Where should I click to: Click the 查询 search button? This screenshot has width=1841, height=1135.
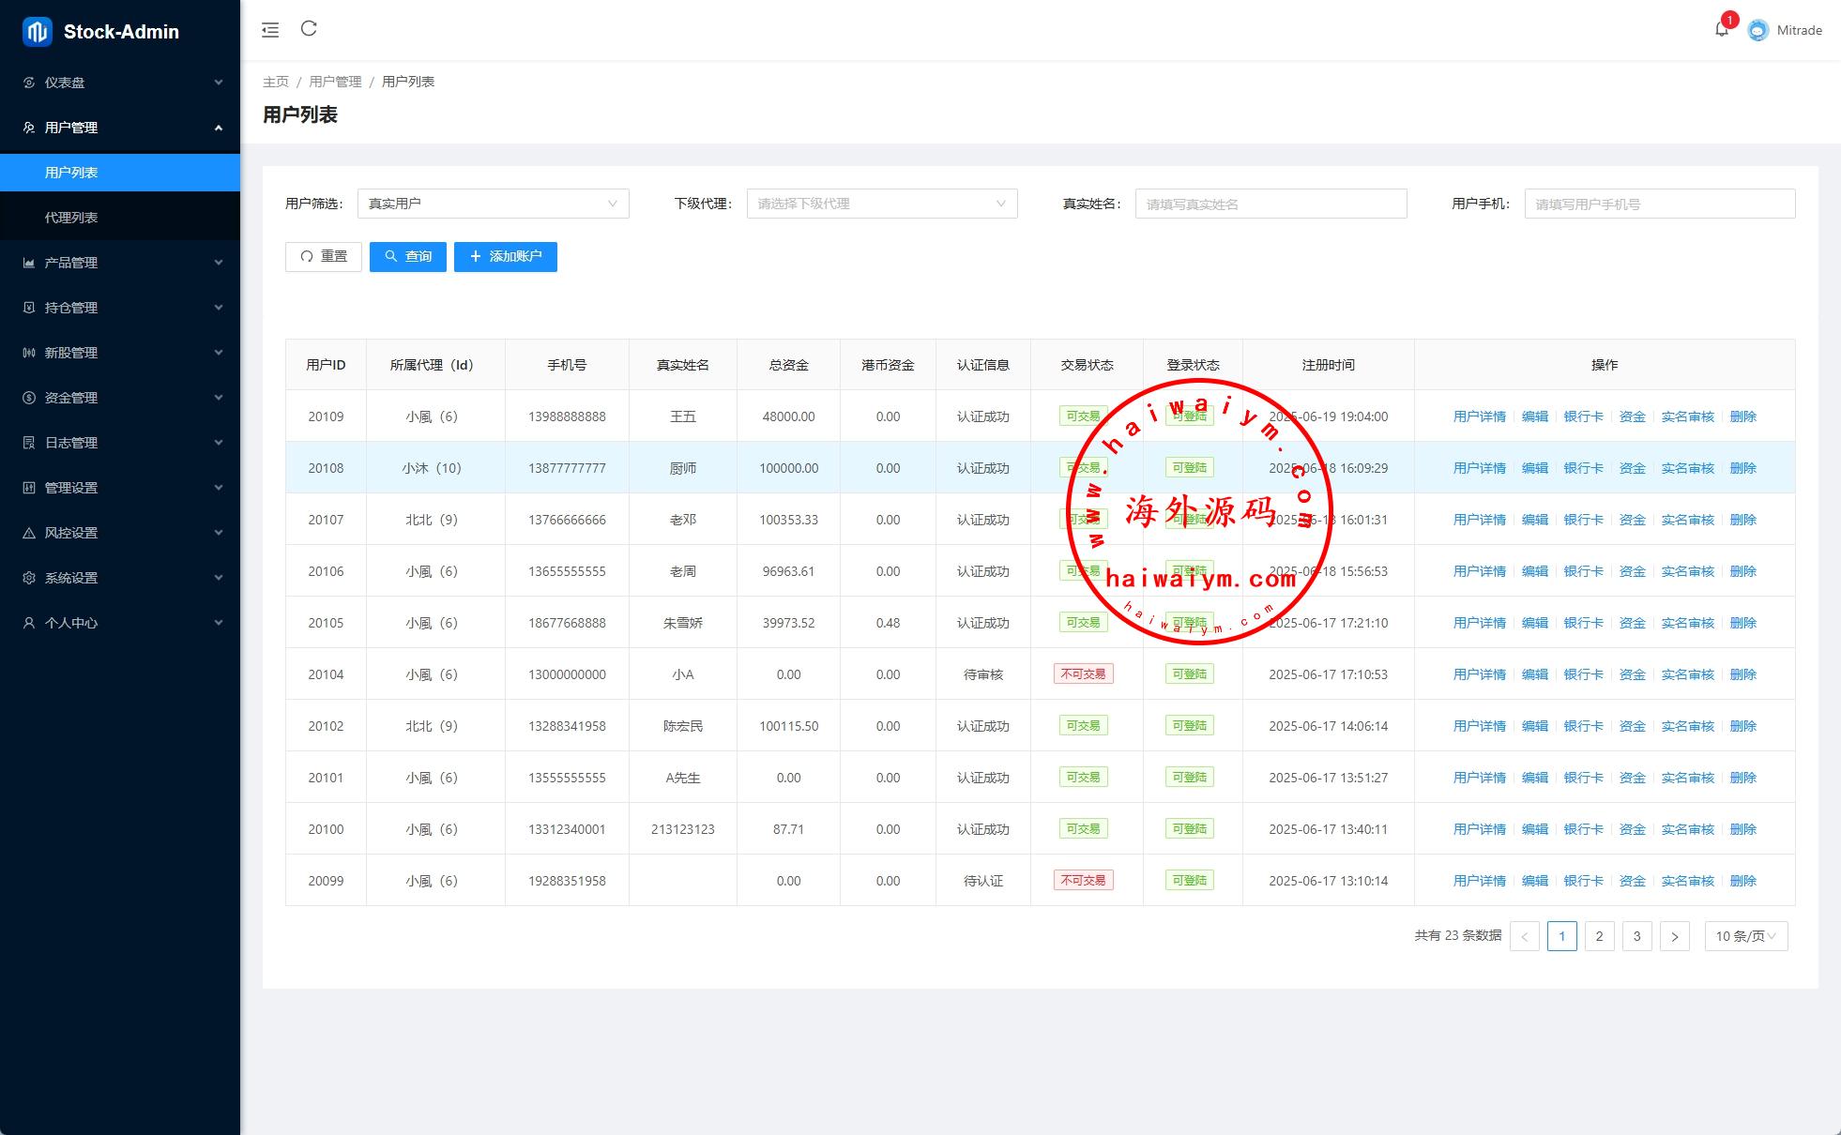coord(407,257)
